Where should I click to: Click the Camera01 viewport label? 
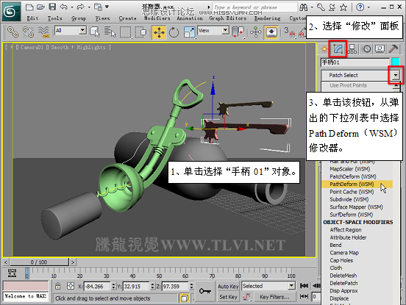tap(32, 47)
